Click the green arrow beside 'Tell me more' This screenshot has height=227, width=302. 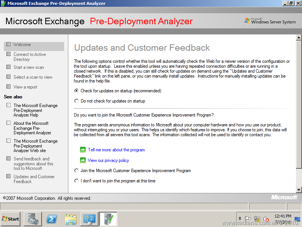click(x=83, y=150)
